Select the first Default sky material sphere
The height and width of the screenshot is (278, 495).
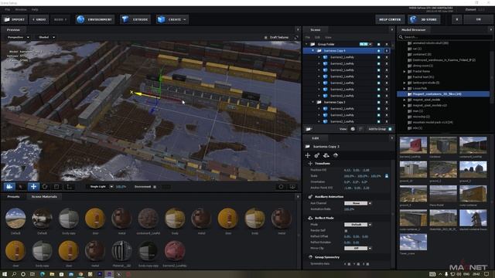[15, 218]
